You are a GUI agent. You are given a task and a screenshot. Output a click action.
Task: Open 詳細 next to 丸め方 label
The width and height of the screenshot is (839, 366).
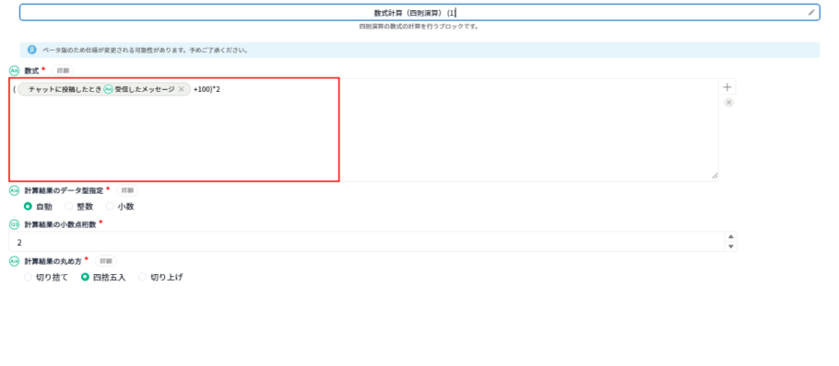(x=106, y=261)
